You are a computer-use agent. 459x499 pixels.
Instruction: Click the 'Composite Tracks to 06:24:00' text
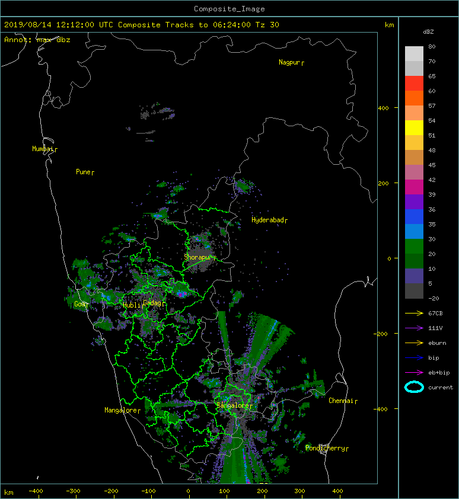pos(184,25)
